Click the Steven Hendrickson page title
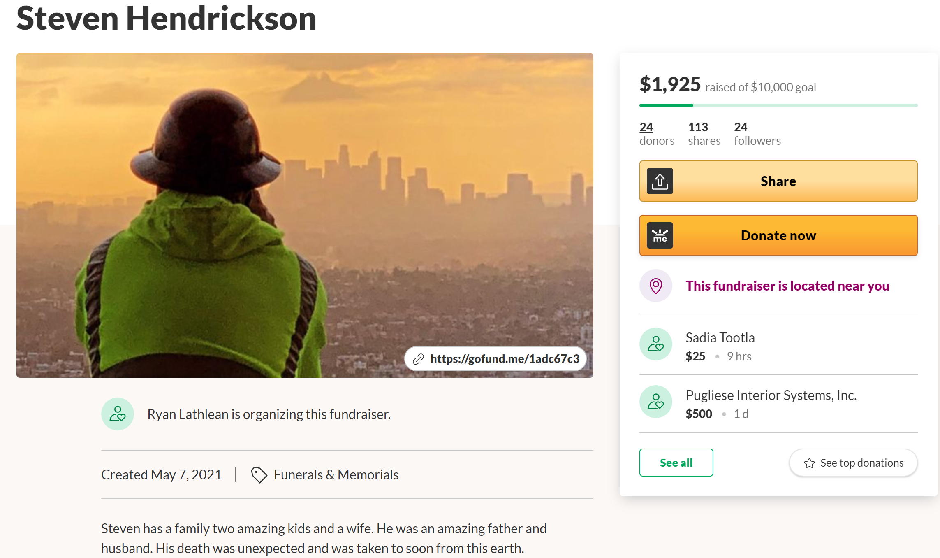The image size is (940, 558). 167,18
